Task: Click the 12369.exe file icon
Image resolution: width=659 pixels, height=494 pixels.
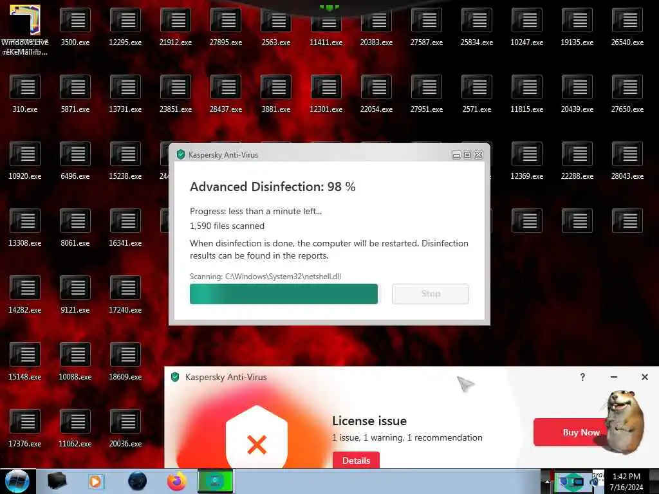Action: click(x=527, y=154)
